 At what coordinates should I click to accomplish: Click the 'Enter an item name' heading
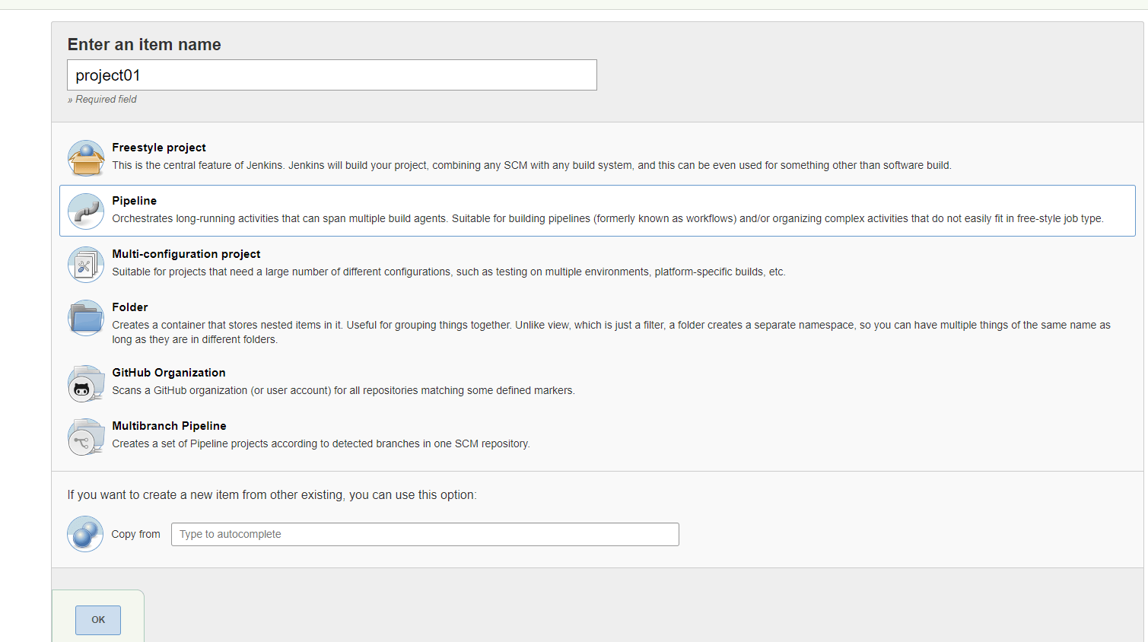coord(145,45)
